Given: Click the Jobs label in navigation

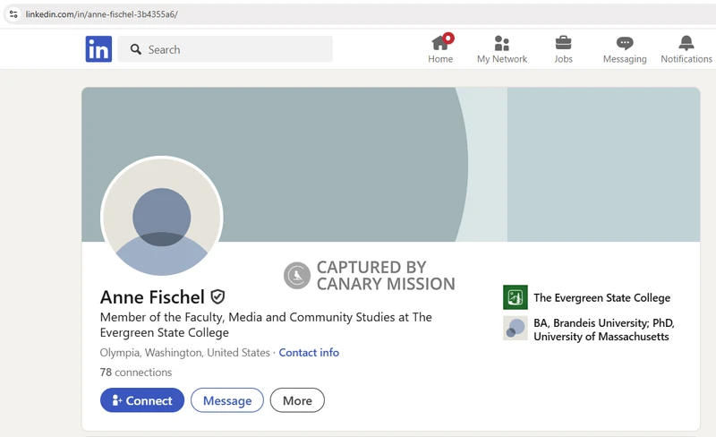Looking at the screenshot, I should point(563,59).
